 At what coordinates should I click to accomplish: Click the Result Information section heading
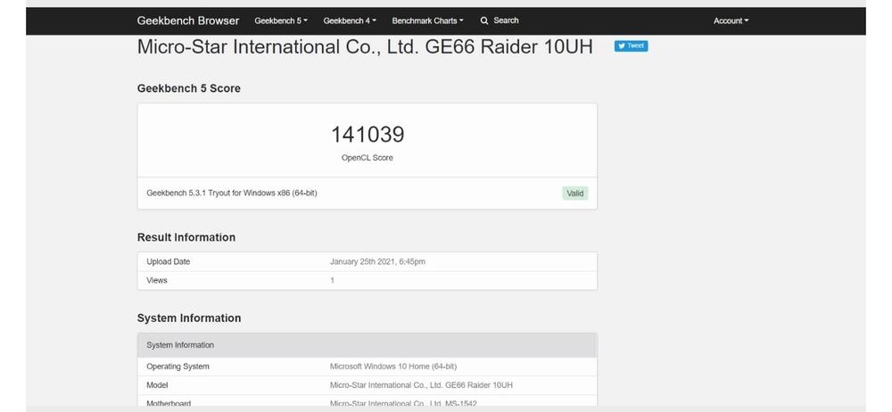point(186,237)
